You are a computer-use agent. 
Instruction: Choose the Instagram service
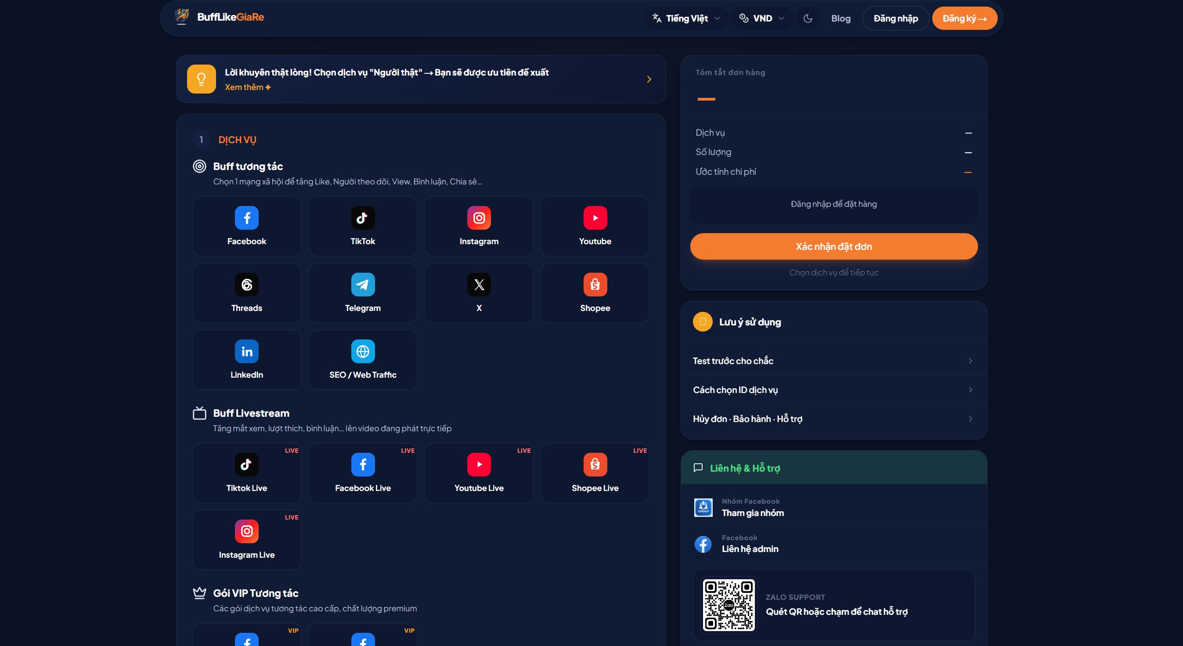click(x=479, y=226)
